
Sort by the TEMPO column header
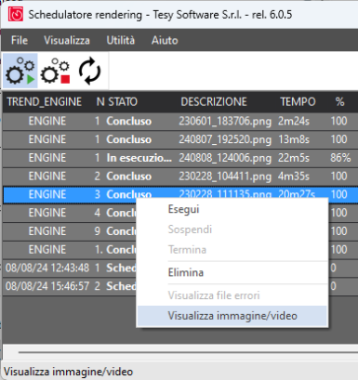click(298, 102)
